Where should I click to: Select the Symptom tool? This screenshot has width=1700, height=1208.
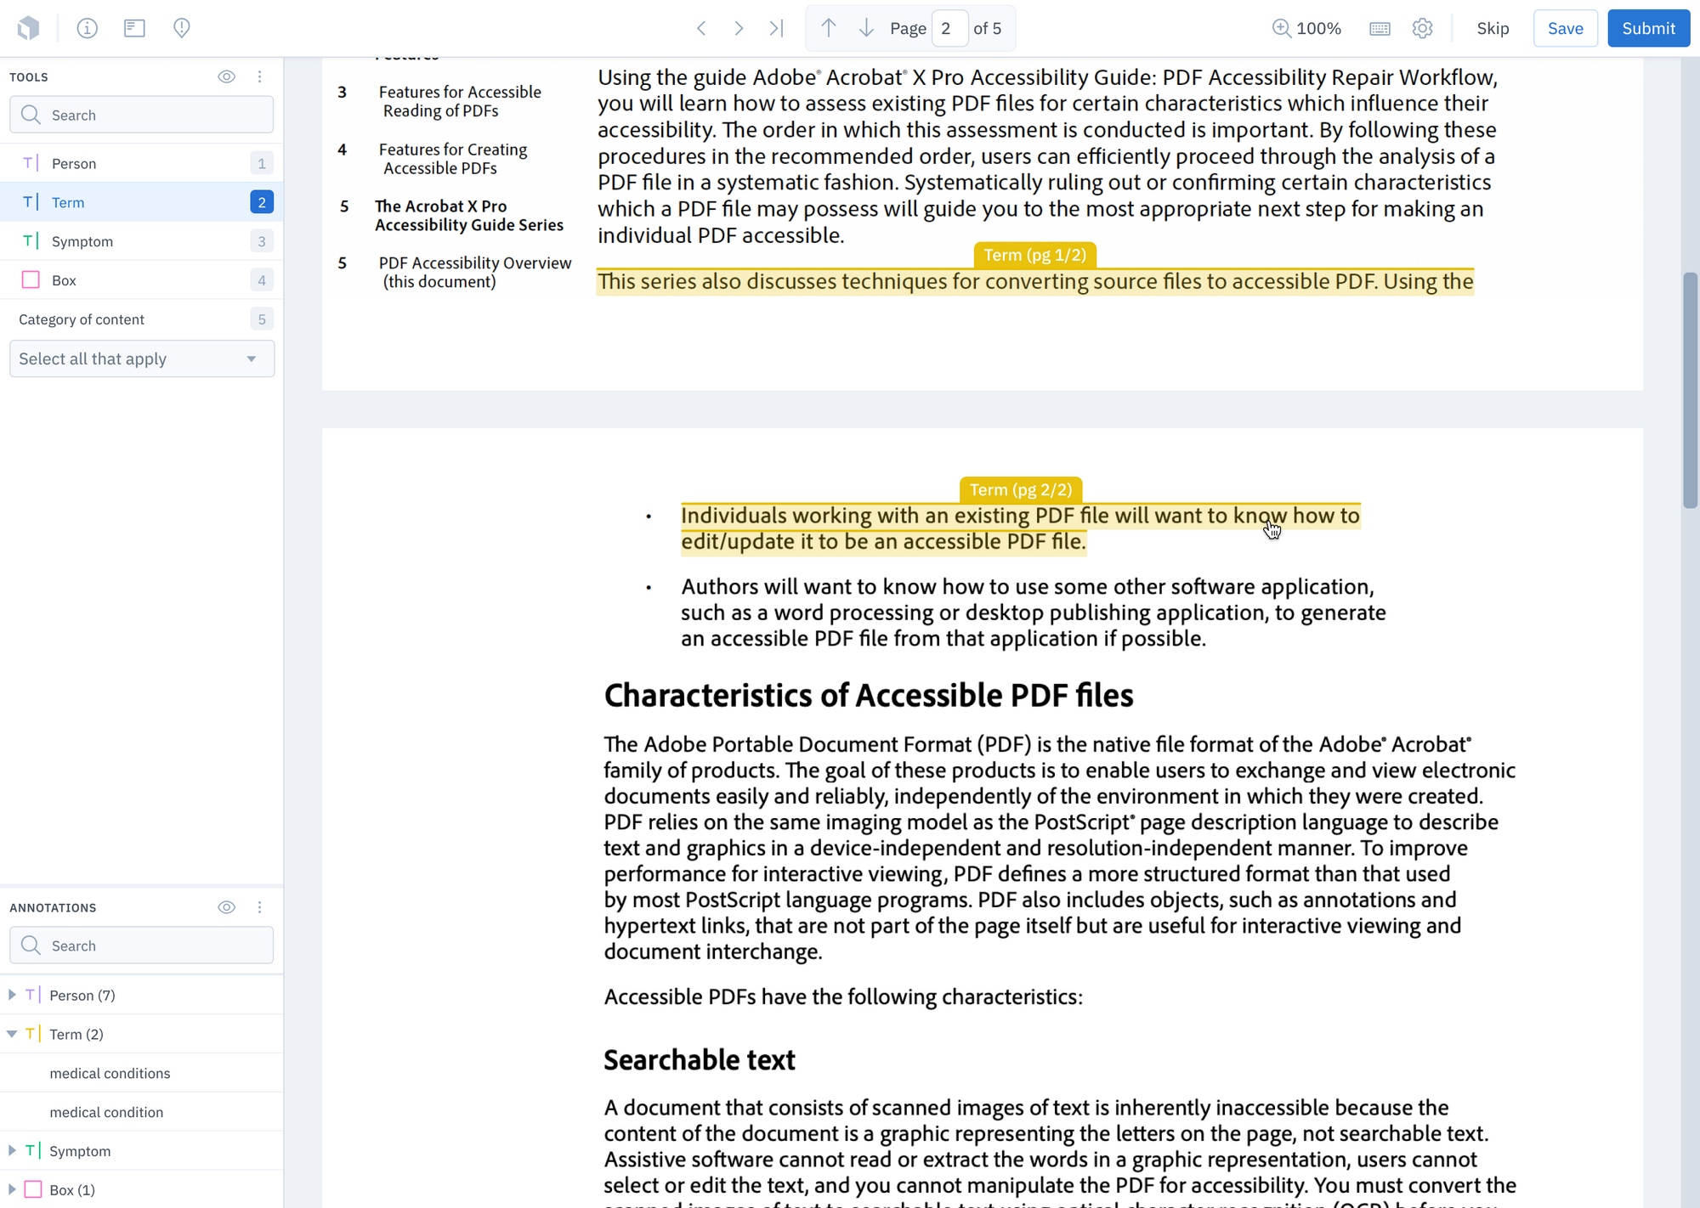click(142, 241)
